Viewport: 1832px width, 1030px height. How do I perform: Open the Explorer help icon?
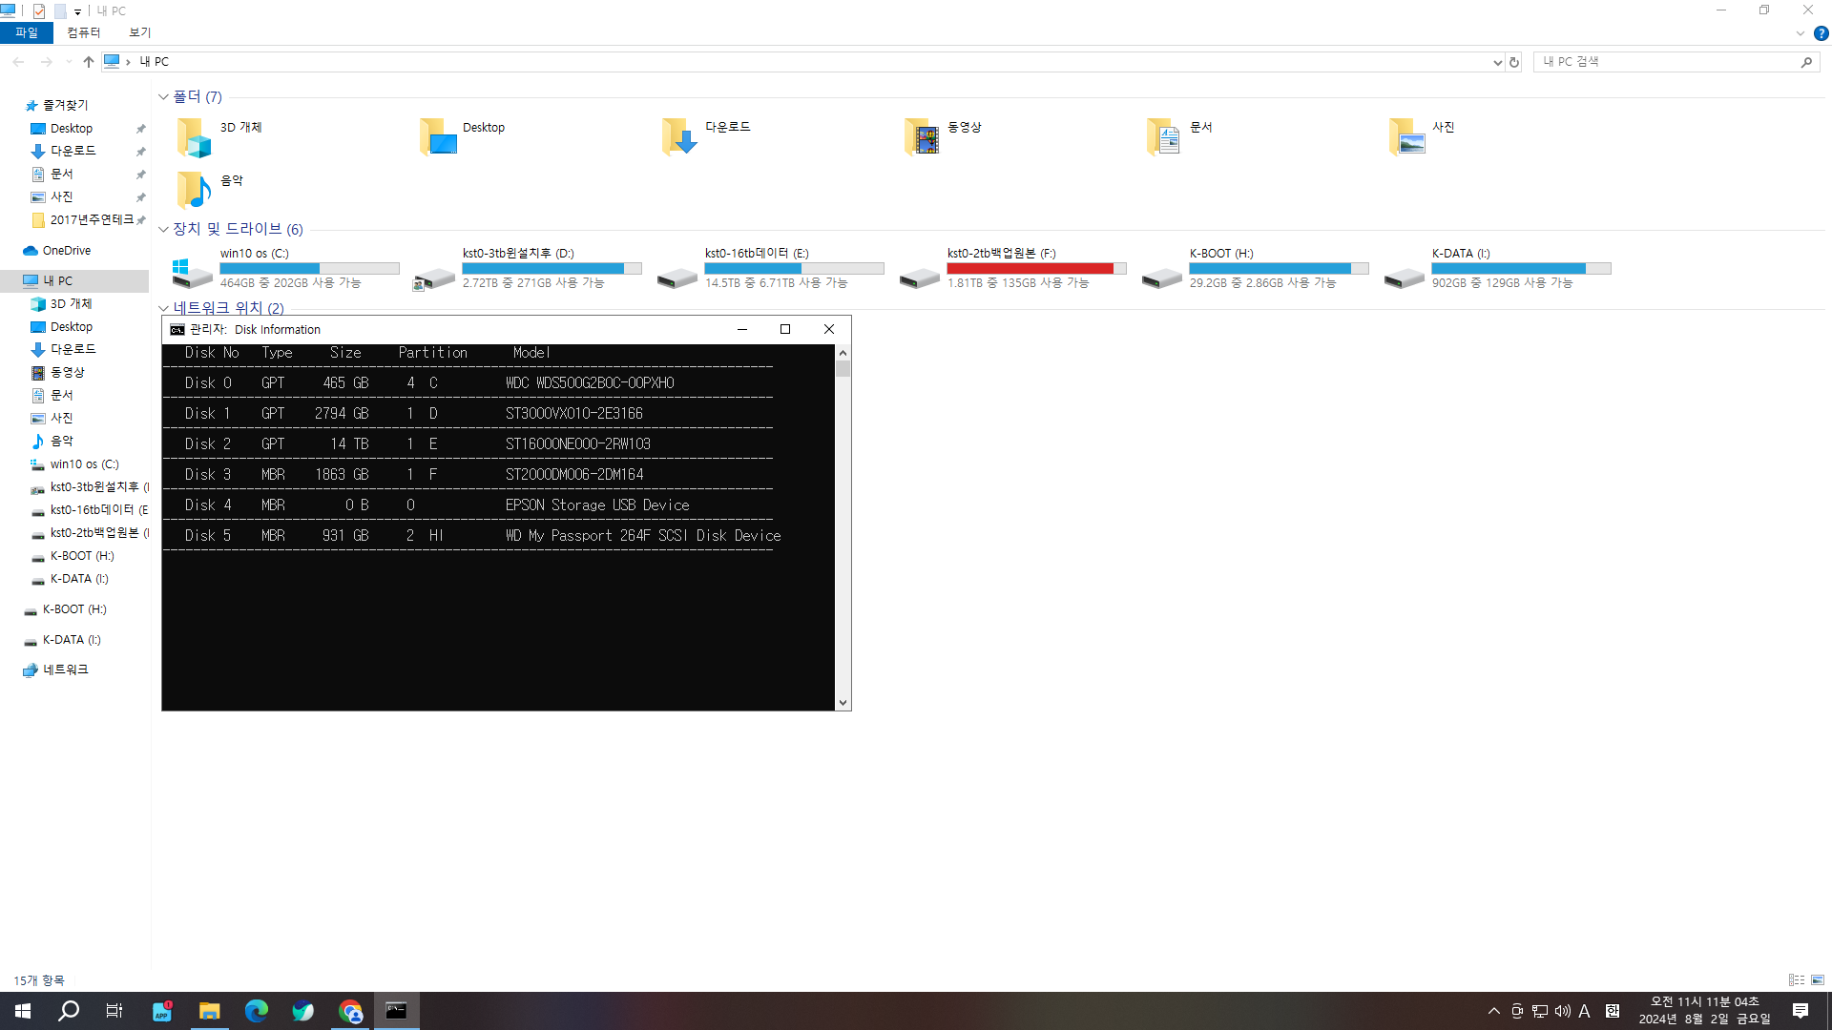coord(1821,33)
